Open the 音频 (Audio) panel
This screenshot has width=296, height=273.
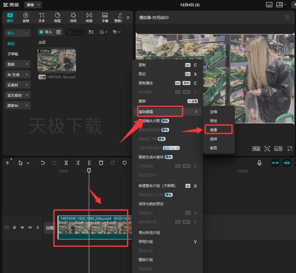pyautogui.click(x=26, y=17)
